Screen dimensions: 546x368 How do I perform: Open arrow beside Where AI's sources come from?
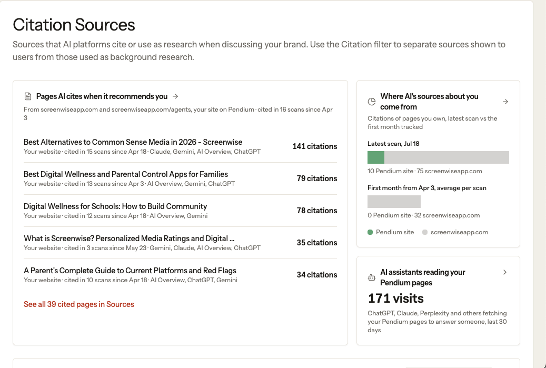tap(505, 102)
